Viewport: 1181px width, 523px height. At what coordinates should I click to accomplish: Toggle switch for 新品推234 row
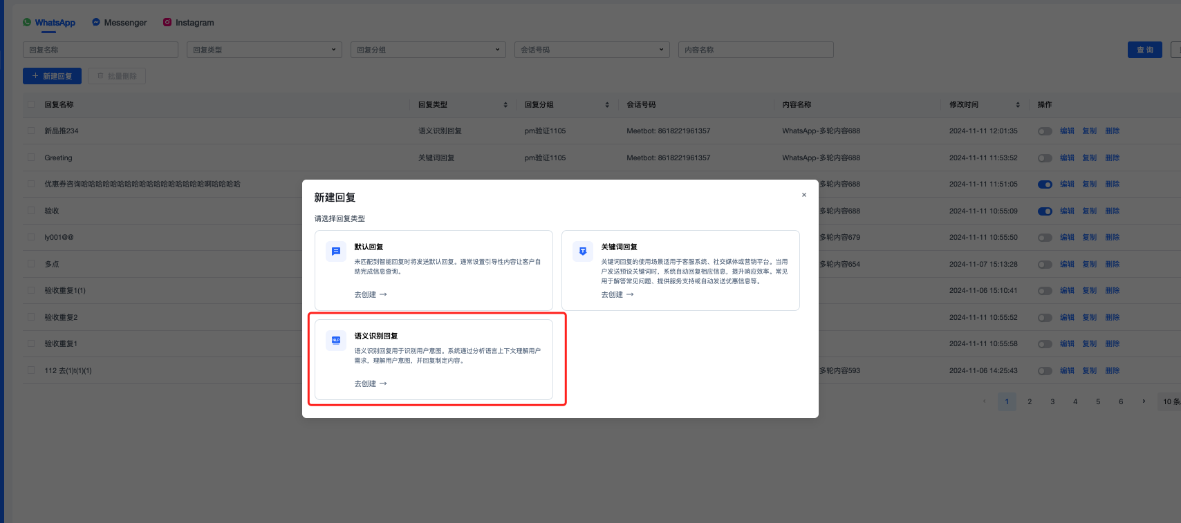[1045, 131]
